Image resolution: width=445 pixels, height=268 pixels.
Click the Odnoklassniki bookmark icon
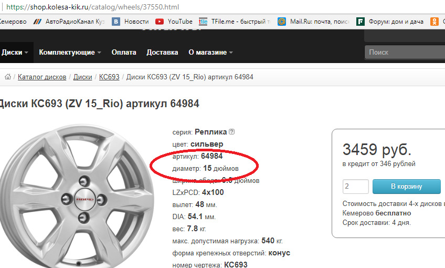click(x=435, y=22)
